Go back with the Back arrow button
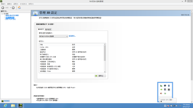Screen dimensions: 193x108 tap(3, 8)
